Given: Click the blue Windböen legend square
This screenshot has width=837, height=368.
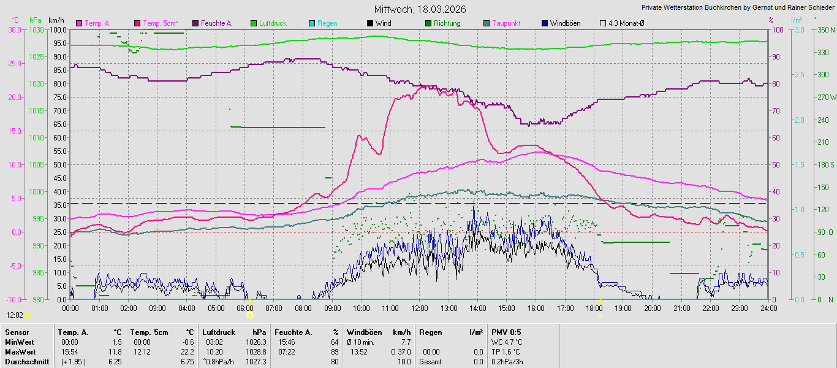Looking at the screenshot, I should [x=545, y=23].
